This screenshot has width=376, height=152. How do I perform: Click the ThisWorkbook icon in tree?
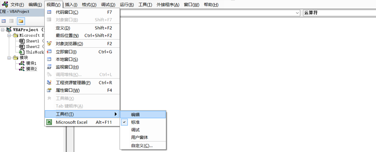point(22,52)
